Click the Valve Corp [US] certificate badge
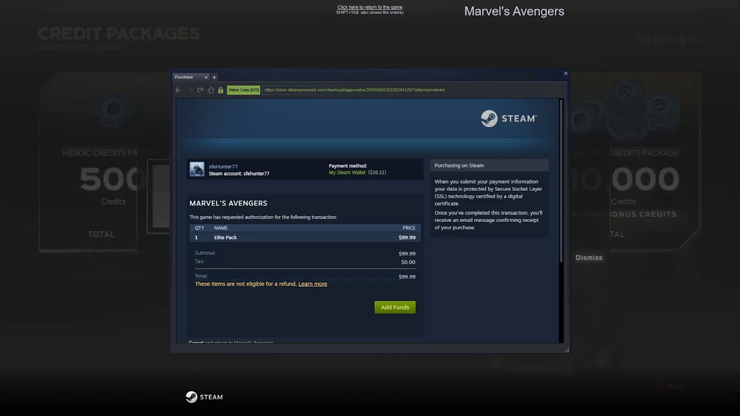The image size is (740, 416). (x=243, y=90)
